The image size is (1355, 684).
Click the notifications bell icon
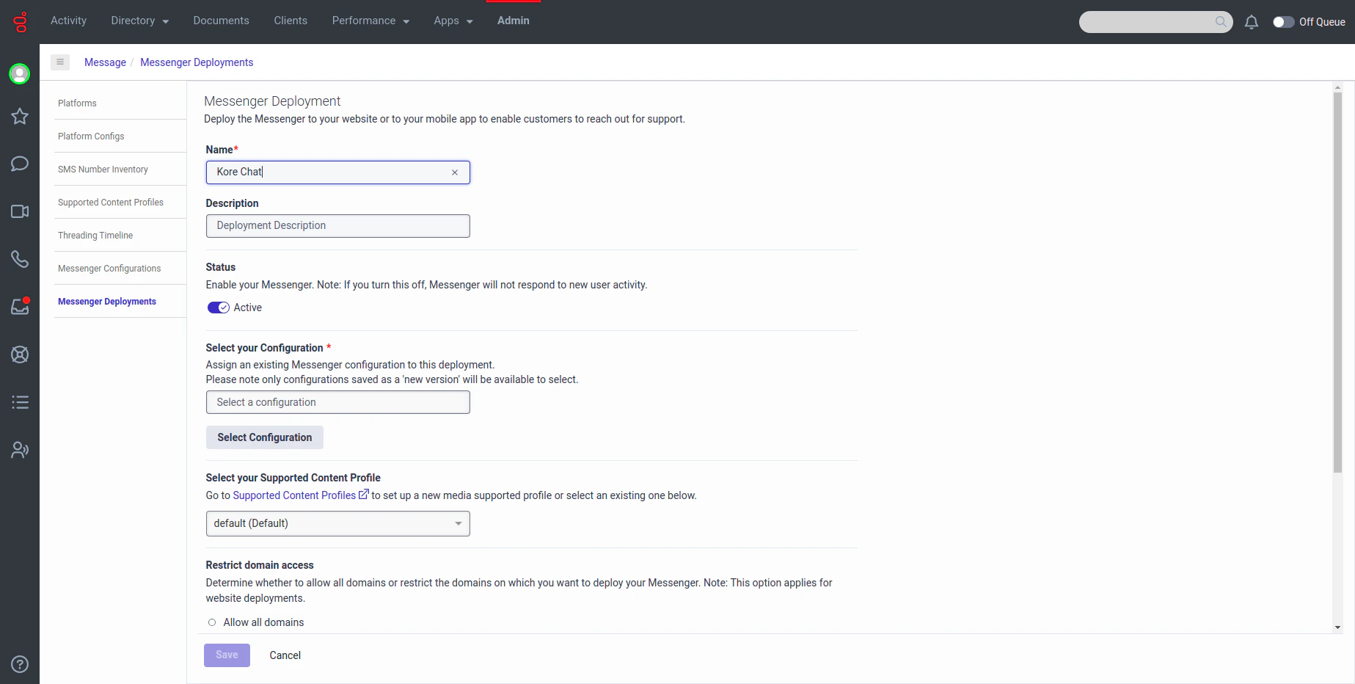[x=1251, y=22]
